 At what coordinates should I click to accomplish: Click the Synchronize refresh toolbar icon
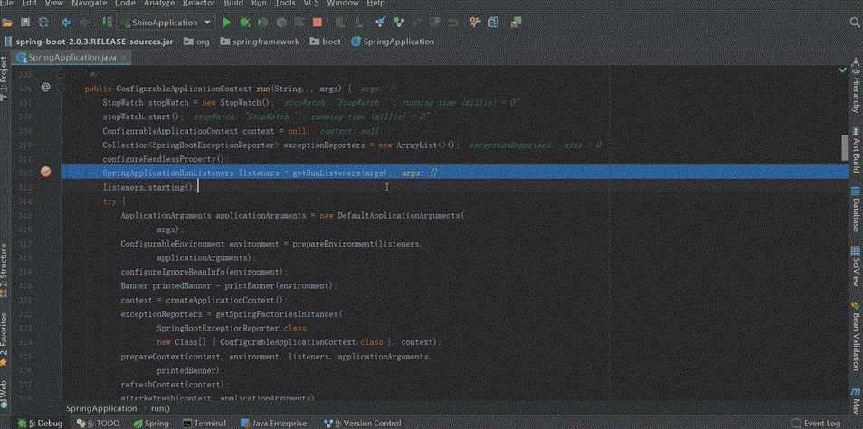point(43,23)
